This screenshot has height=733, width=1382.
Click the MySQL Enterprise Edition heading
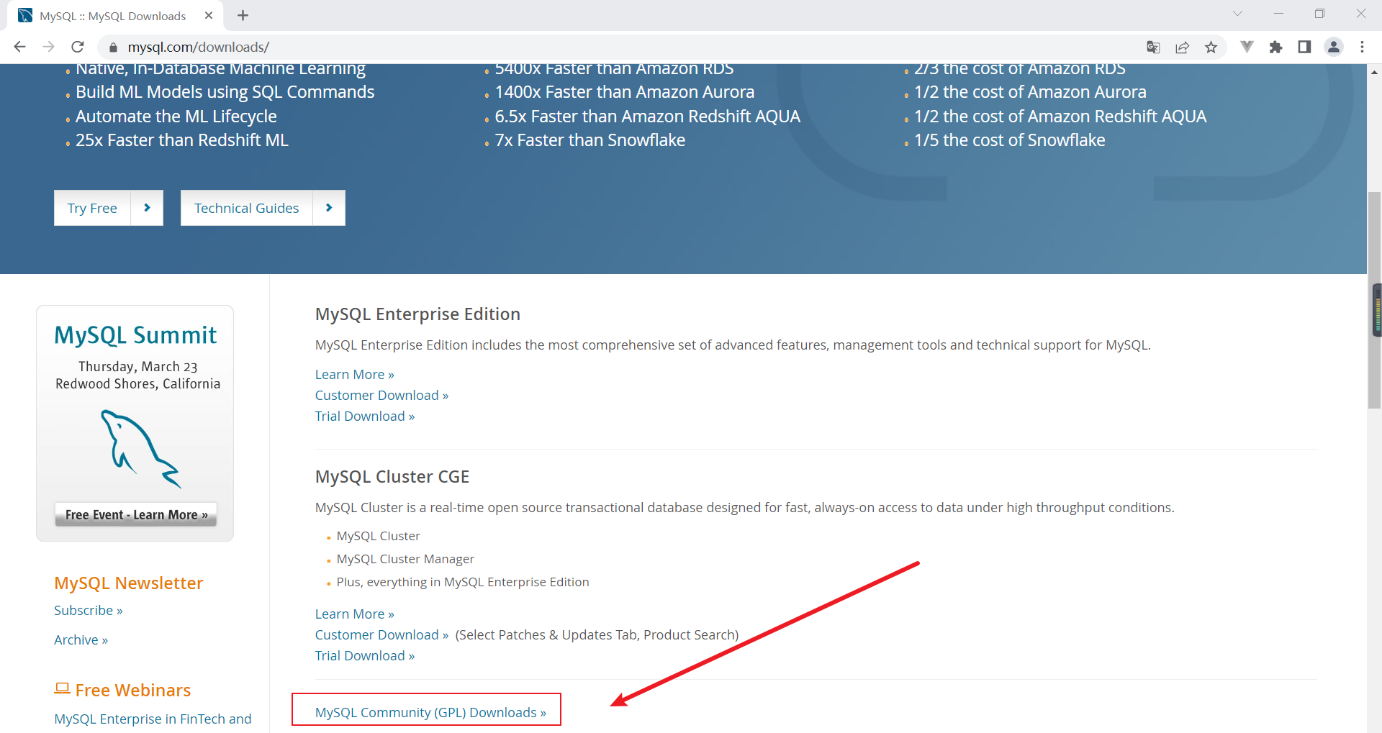[417, 314]
